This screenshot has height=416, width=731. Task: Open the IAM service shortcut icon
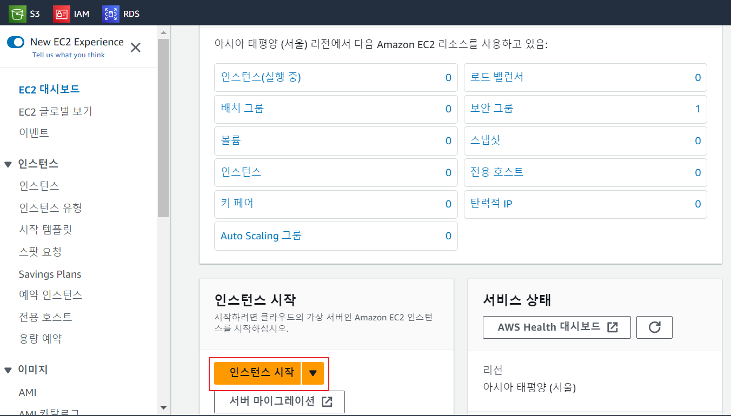(x=62, y=14)
